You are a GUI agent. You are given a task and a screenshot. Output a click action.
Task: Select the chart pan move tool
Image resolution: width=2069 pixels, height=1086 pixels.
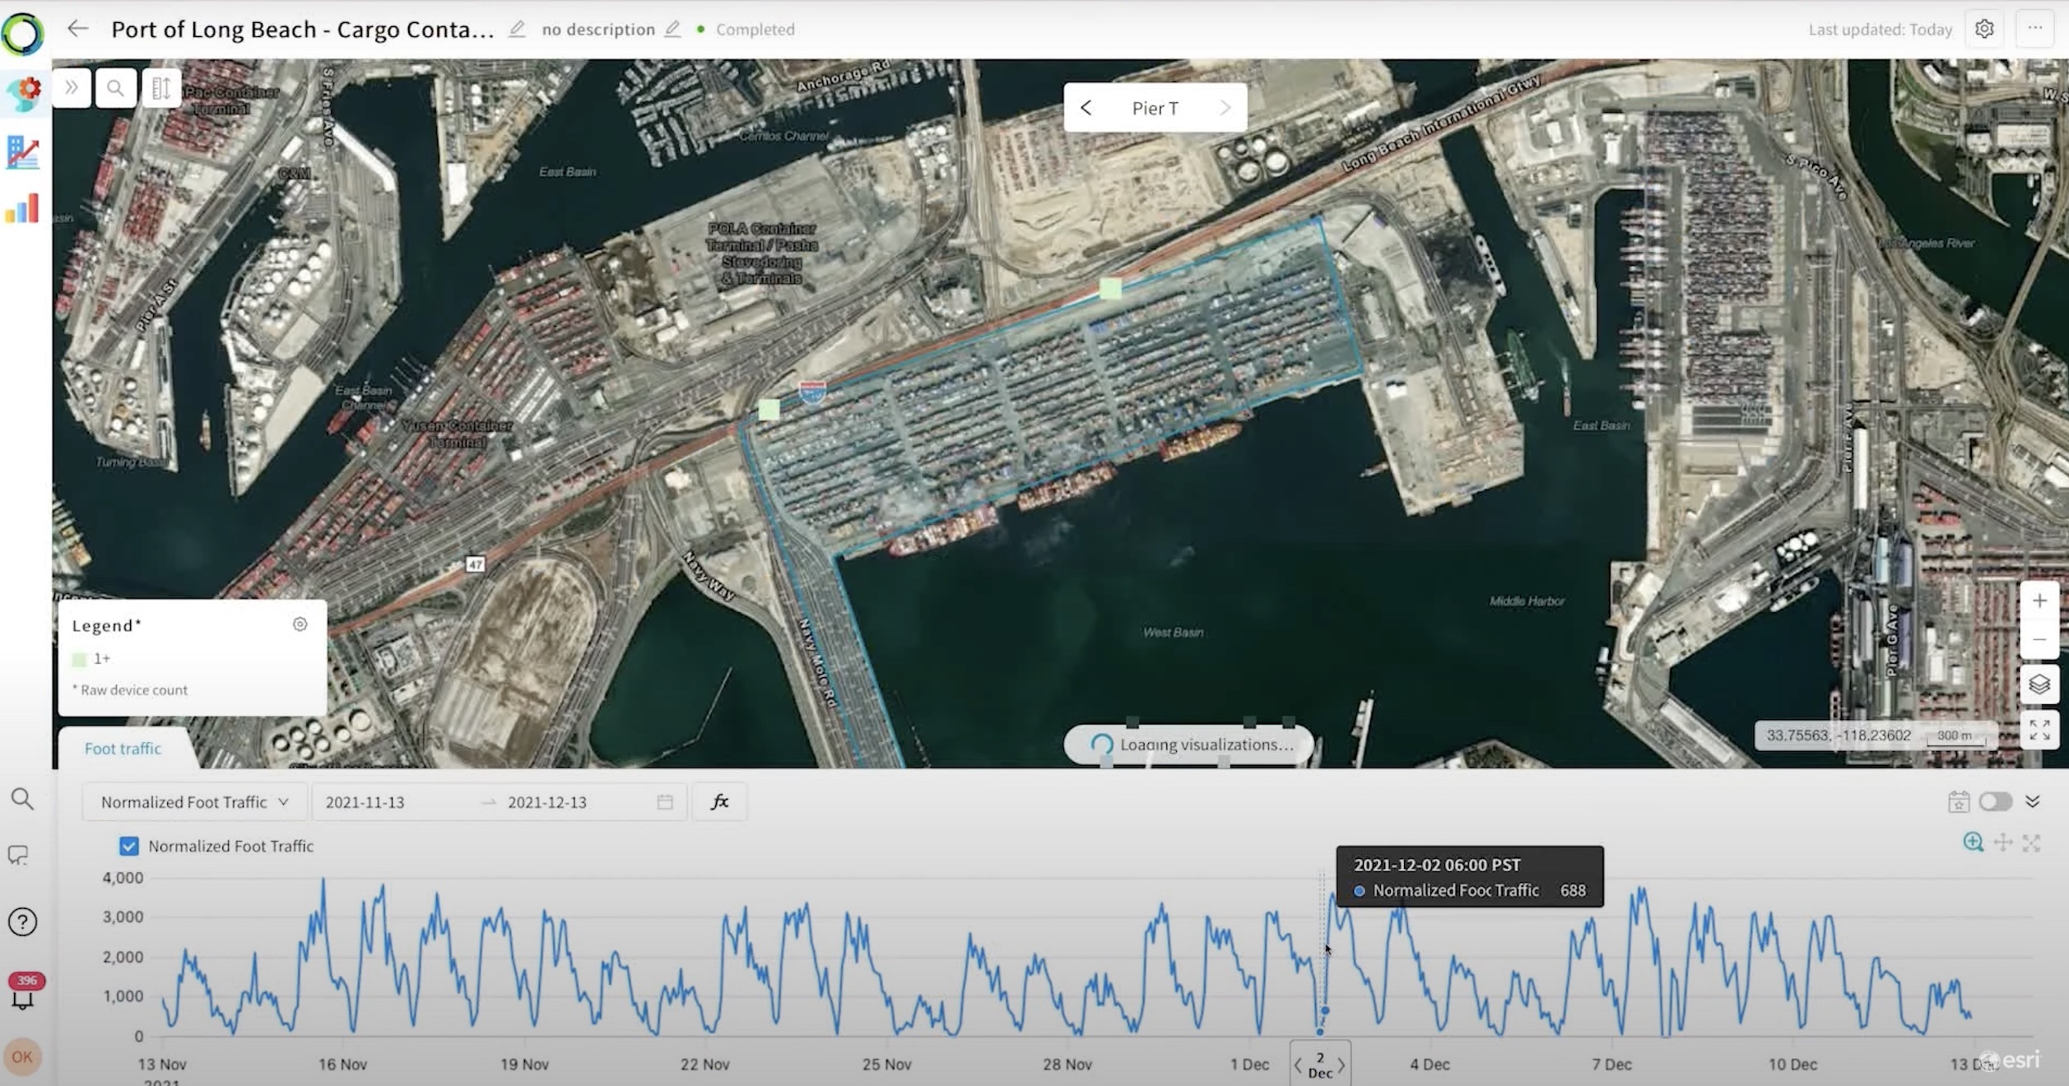click(2002, 842)
